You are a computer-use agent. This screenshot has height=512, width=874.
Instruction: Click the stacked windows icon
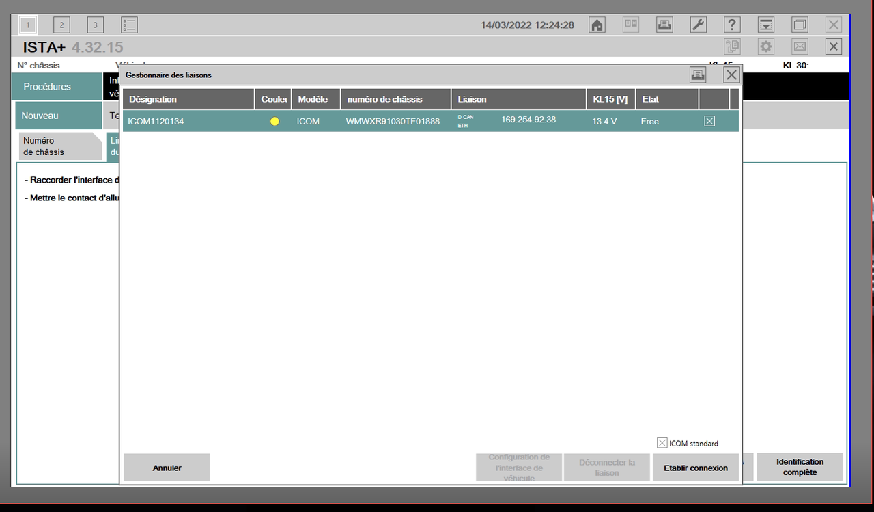[800, 25]
